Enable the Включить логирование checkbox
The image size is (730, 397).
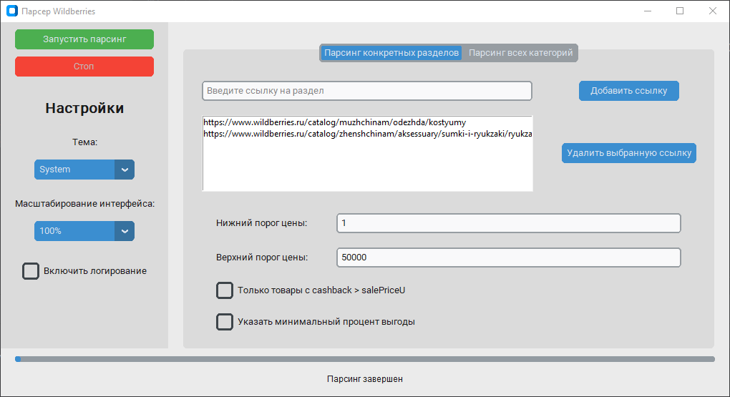pyautogui.click(x=31, y=271)
